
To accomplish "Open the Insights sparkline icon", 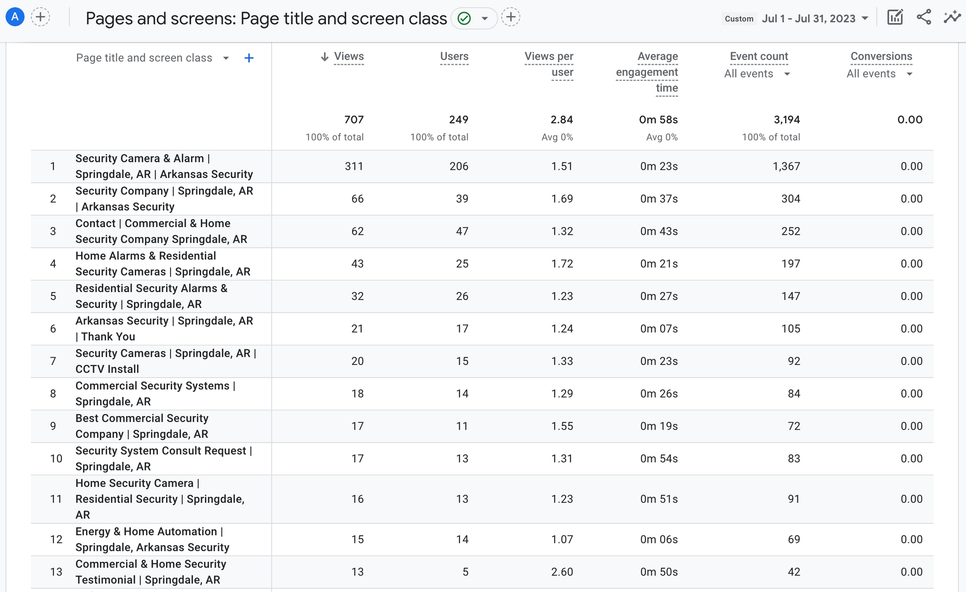I will pyautogui.click(x=952, y=18).
